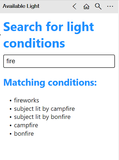Click the Search for light conditions heading

(x=49, y=35)
